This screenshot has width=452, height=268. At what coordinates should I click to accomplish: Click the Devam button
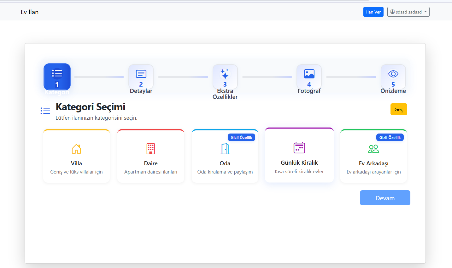(x=385, y=198)
